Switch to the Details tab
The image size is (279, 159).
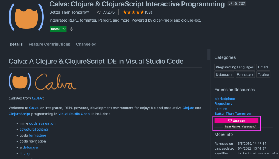(x=16, y=44)
